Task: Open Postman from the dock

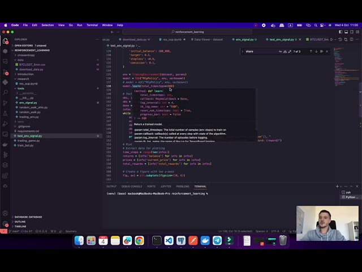Action: (x=193, y=240)
